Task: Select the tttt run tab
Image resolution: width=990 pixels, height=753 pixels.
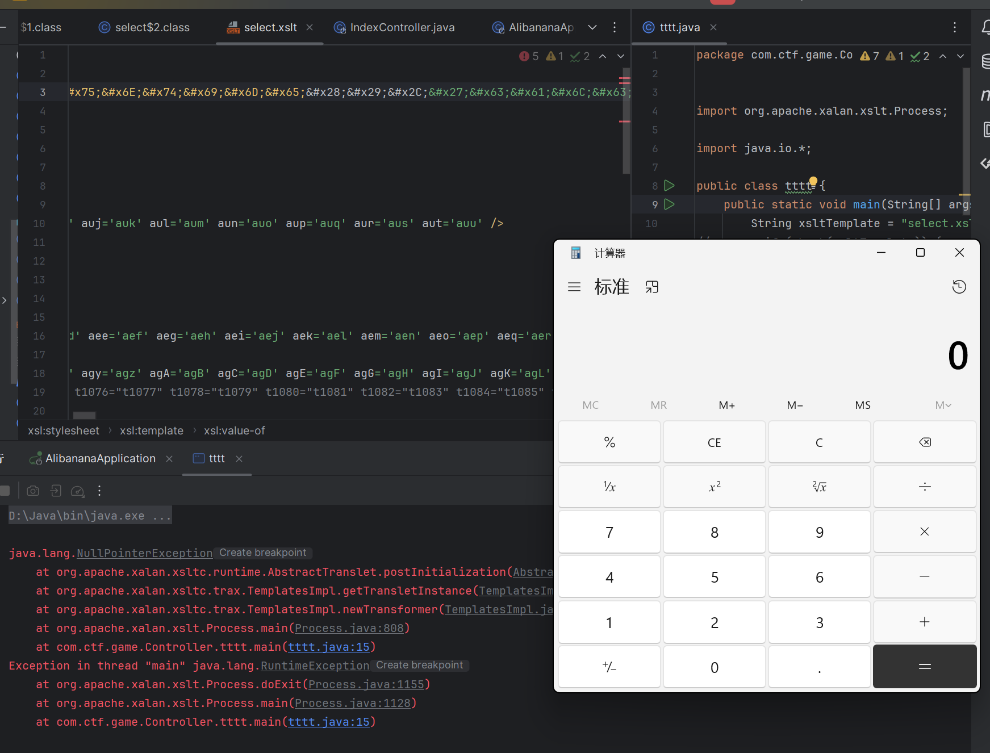Action: click(209, 458)
